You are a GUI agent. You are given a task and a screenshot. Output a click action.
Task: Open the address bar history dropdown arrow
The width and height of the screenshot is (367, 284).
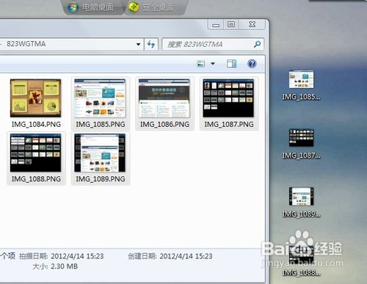[x=138, y=44]
